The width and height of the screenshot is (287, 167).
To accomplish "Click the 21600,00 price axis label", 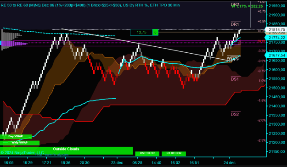I will click(x=277, y=70).
